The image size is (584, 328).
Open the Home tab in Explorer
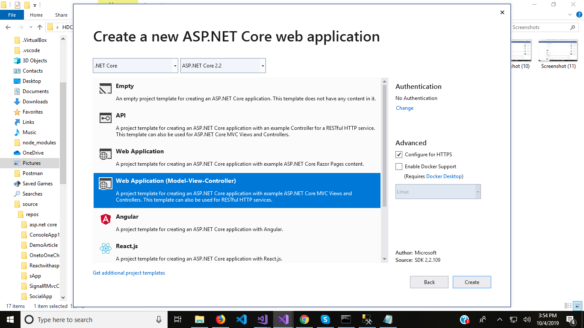tap(36, 15)
